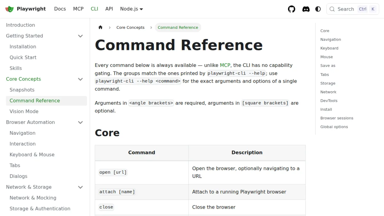Jump to Core in table of contents
This screenshot has width=384, height=216.
click(x=325, y=31)
